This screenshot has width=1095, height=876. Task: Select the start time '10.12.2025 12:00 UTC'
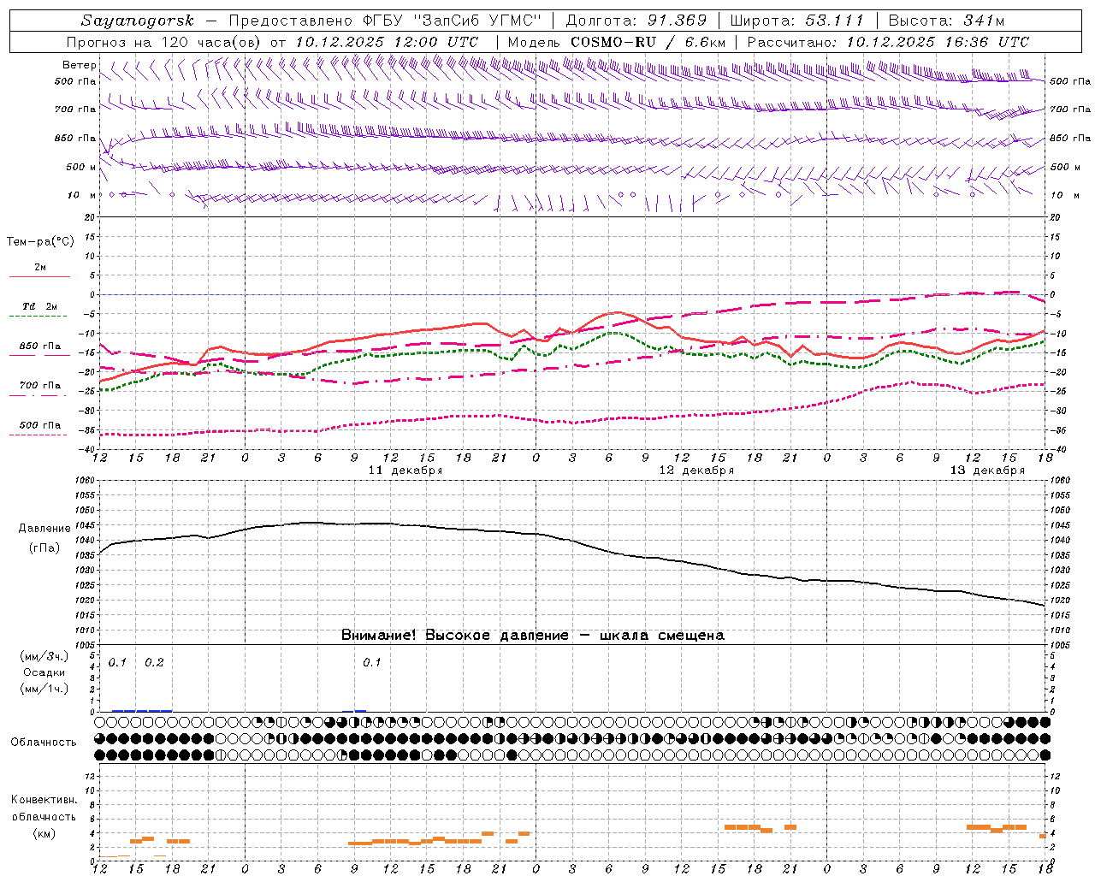click(388, 42)
